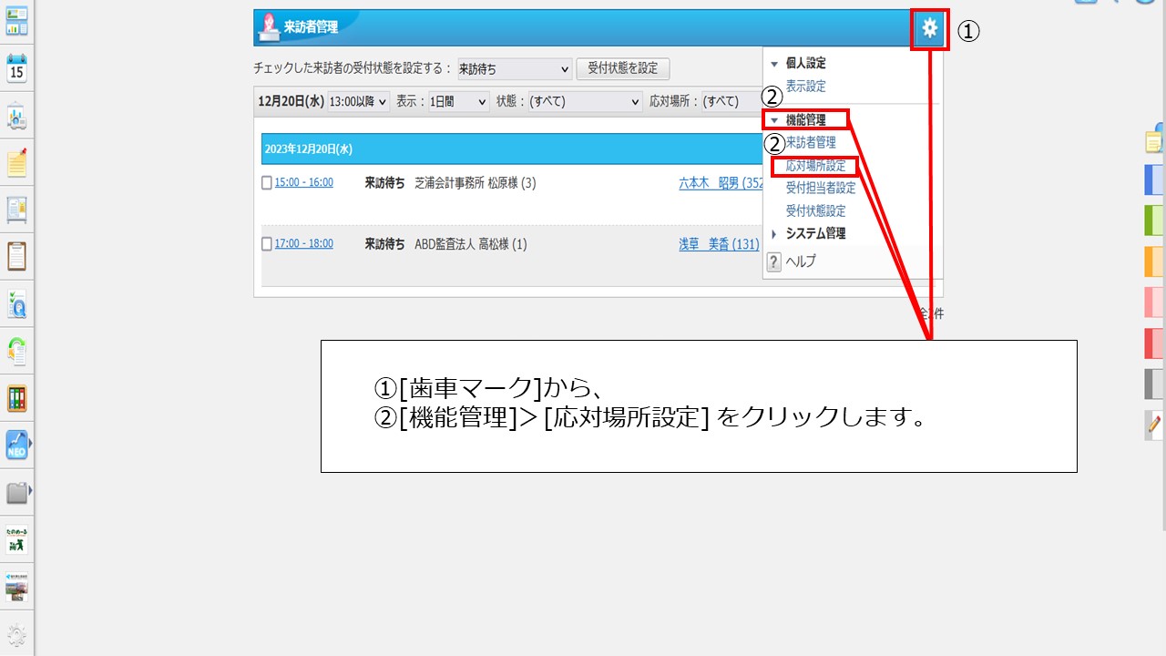The height and width of the screenshot is (656, 1166).
Task: Open the gear settings menu
Action: click(929, 28)
